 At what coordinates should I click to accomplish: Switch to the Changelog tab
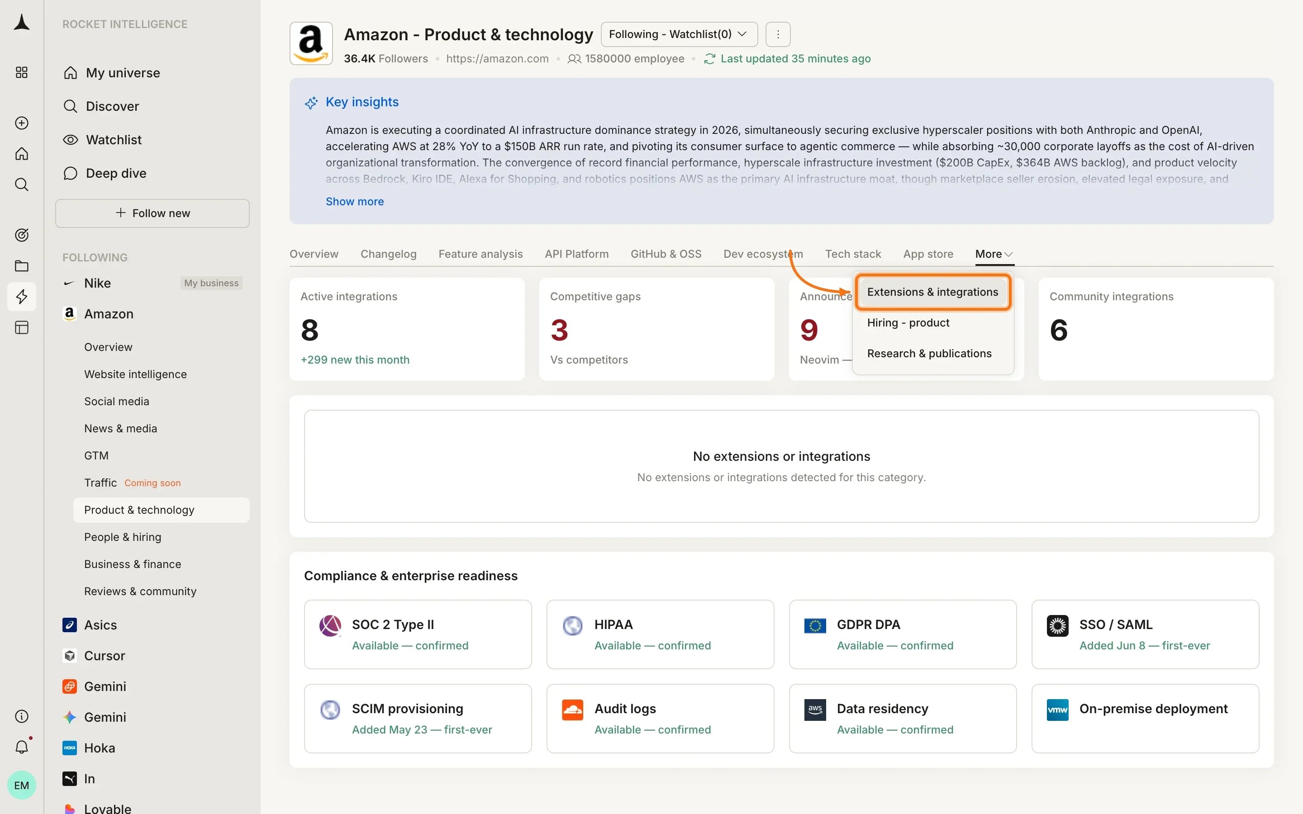[x=388, y=254]
